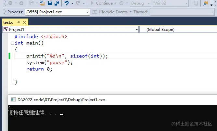Screen dimensions: 217x131
Task: Open the Thread combo box
Action: coord(182,12)
